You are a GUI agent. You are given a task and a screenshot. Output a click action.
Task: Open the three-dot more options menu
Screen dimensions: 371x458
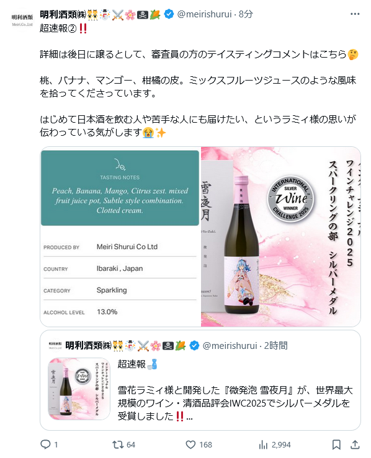(x=355, y=14)
